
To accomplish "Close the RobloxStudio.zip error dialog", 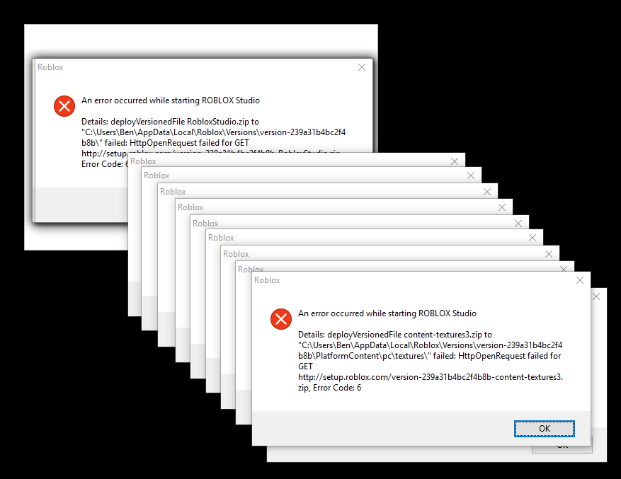I will 362,67.
